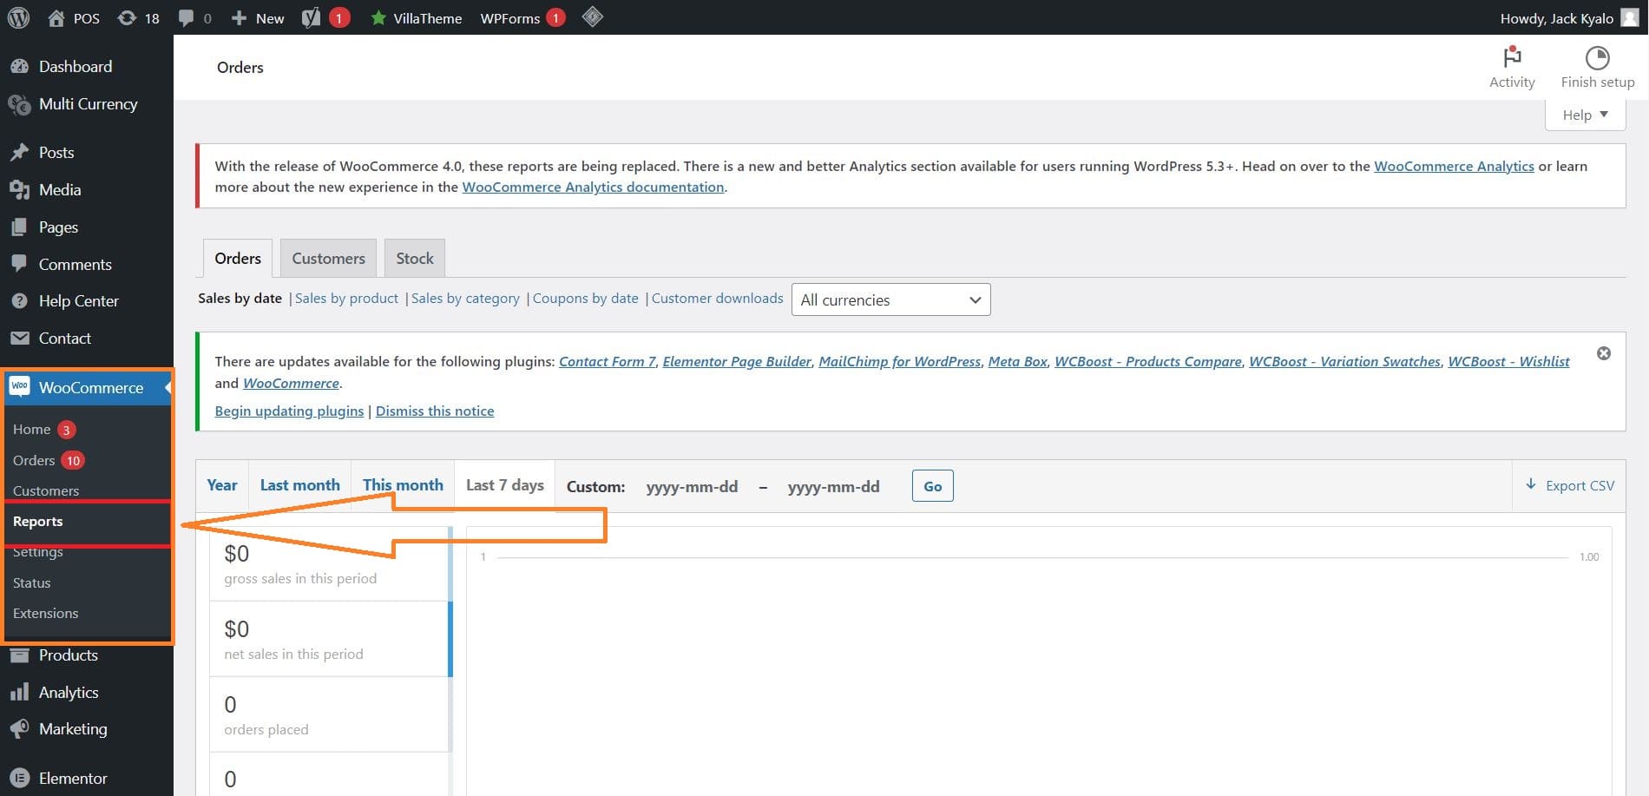Click the WordPress logo in the admin bar
Screen dimensions: 1649x796
[x=18, y=17]
